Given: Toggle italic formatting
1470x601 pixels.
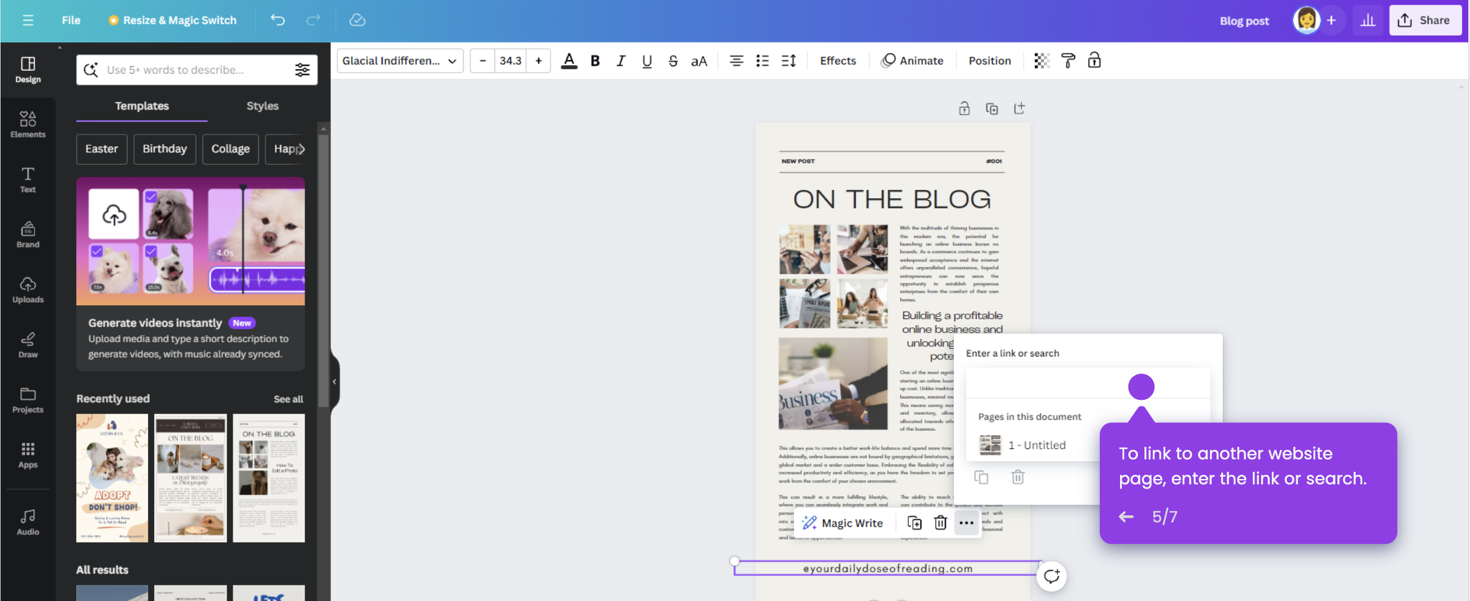Looking at the screenshot, I should point(620,60).
